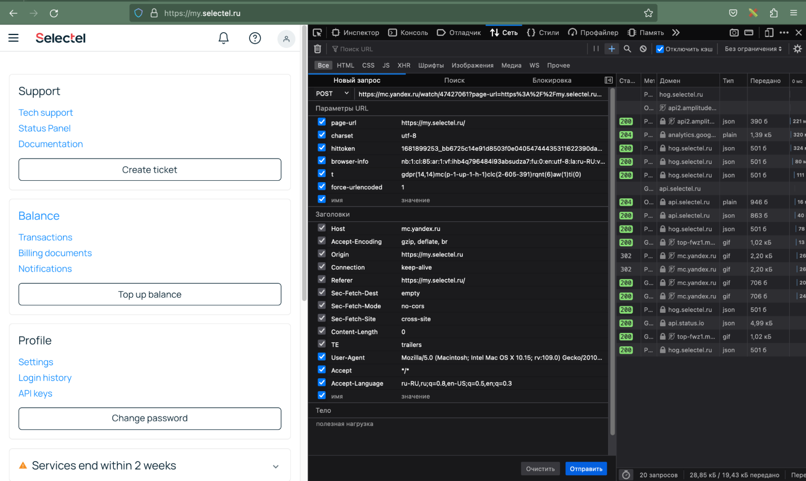
Task: Click the 'Top up balance' button
Action: point(150,294)
